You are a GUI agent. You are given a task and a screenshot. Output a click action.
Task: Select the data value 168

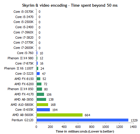pos(53,105)
